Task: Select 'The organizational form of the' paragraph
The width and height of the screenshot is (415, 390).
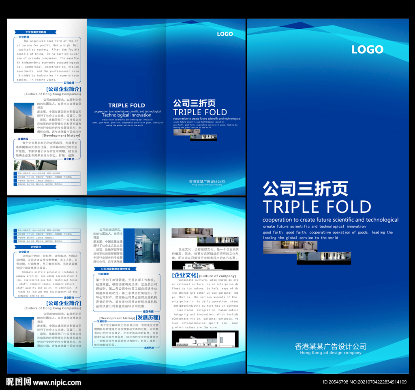Action: (48, 60)
